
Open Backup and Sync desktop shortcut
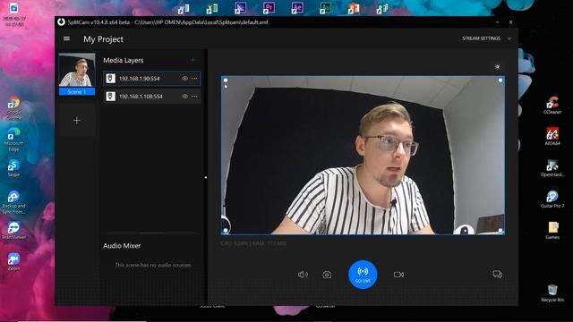13,203
